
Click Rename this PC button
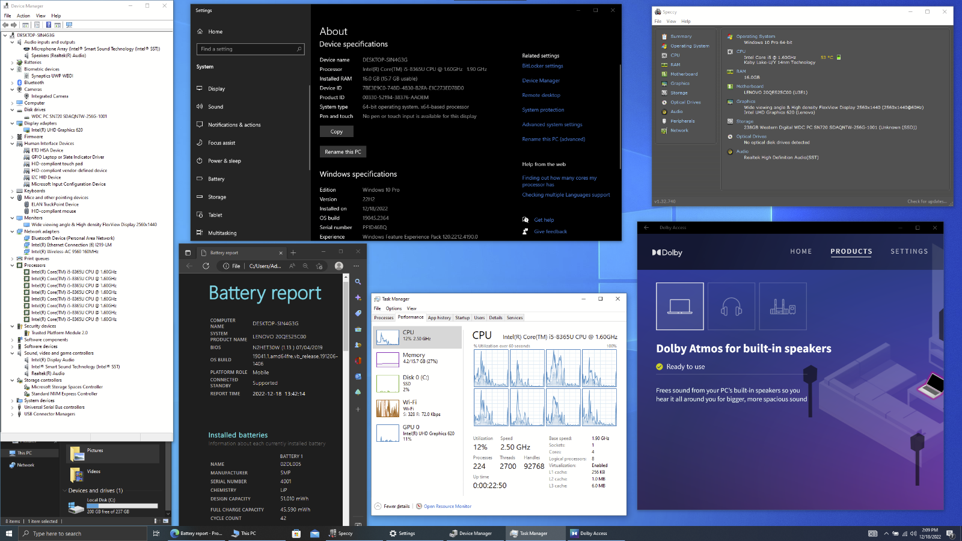pos(343,152)
